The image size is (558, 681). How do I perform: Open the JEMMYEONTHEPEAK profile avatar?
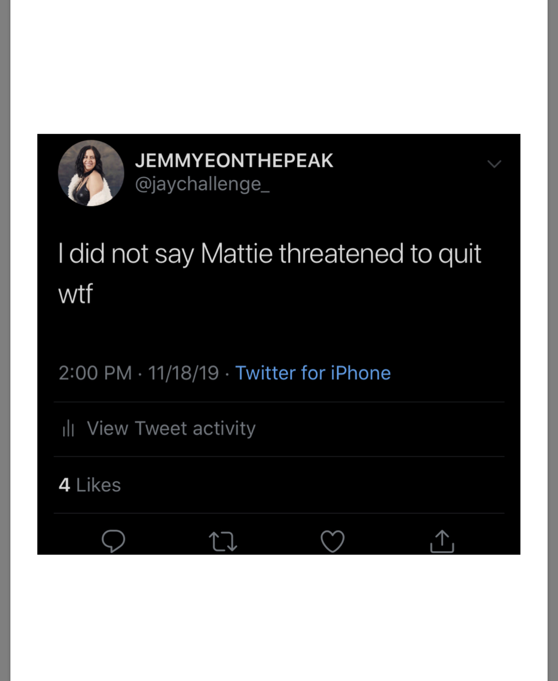click(x=91, y=173)
